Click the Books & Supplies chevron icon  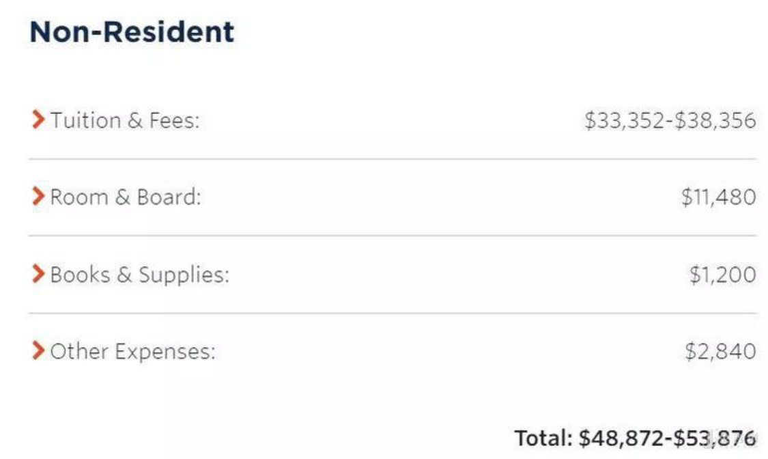coord(38,275)
